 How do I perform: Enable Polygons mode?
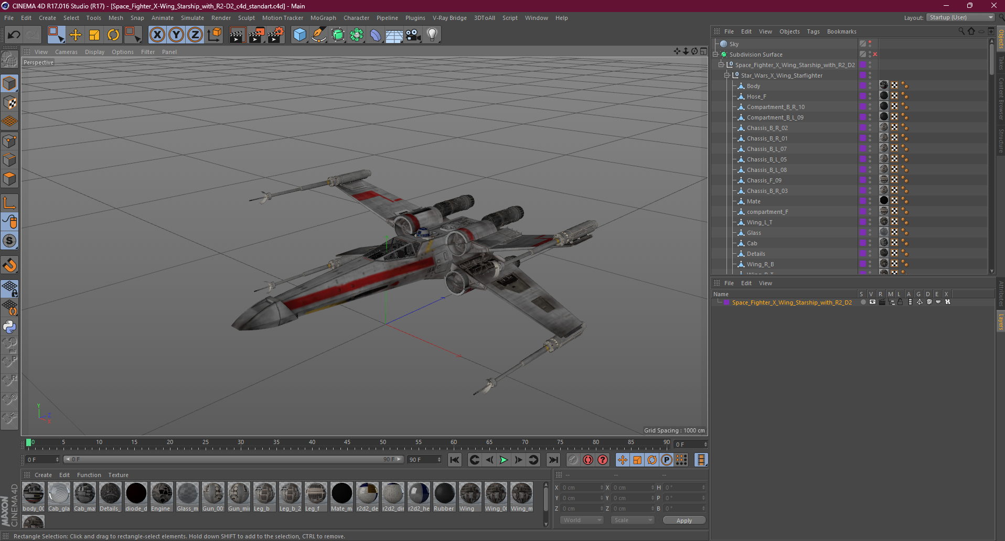[9, 179]
